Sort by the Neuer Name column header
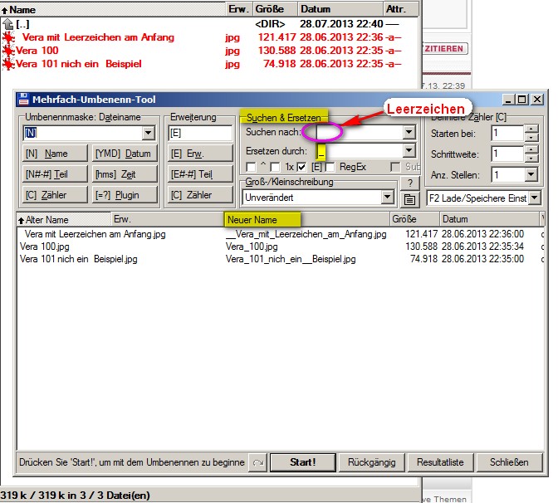Screen dimensions: 558x503 [252, 219]
